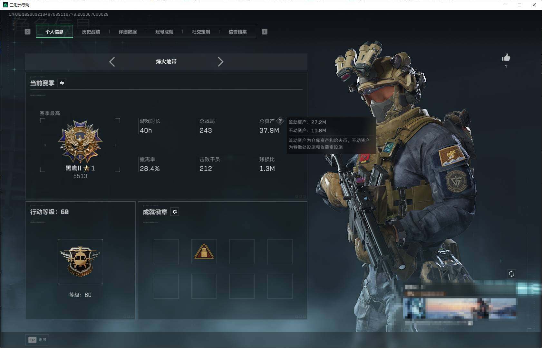Click the Esc 返回 back button
Image resolution: width=542 pixels, height=348 pixels.
pyautogui.click(x=37, y=340)
